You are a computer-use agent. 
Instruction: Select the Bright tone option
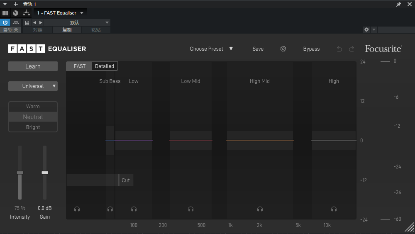pos(33,127)
